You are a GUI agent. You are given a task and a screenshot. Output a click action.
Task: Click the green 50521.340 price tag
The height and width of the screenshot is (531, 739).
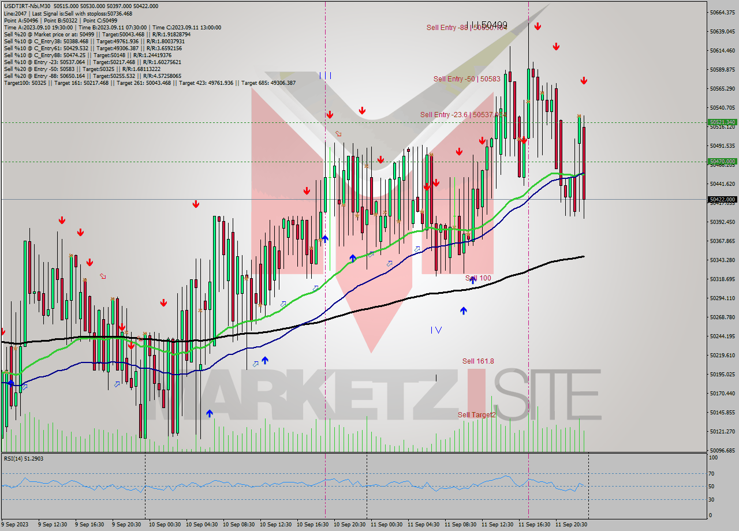click(722, 122)
